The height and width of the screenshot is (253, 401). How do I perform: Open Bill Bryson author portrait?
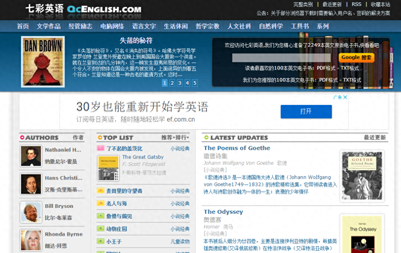pos(31,212)
